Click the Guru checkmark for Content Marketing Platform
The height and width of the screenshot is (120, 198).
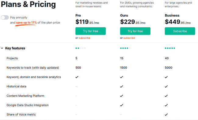[x=122, y=96]
